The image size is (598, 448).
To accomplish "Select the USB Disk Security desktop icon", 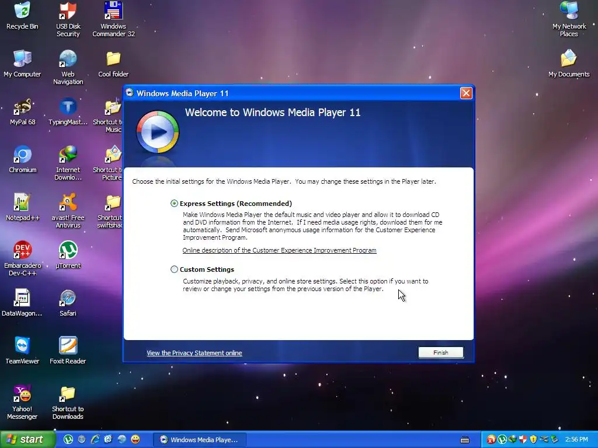I will tap(68, 19).
